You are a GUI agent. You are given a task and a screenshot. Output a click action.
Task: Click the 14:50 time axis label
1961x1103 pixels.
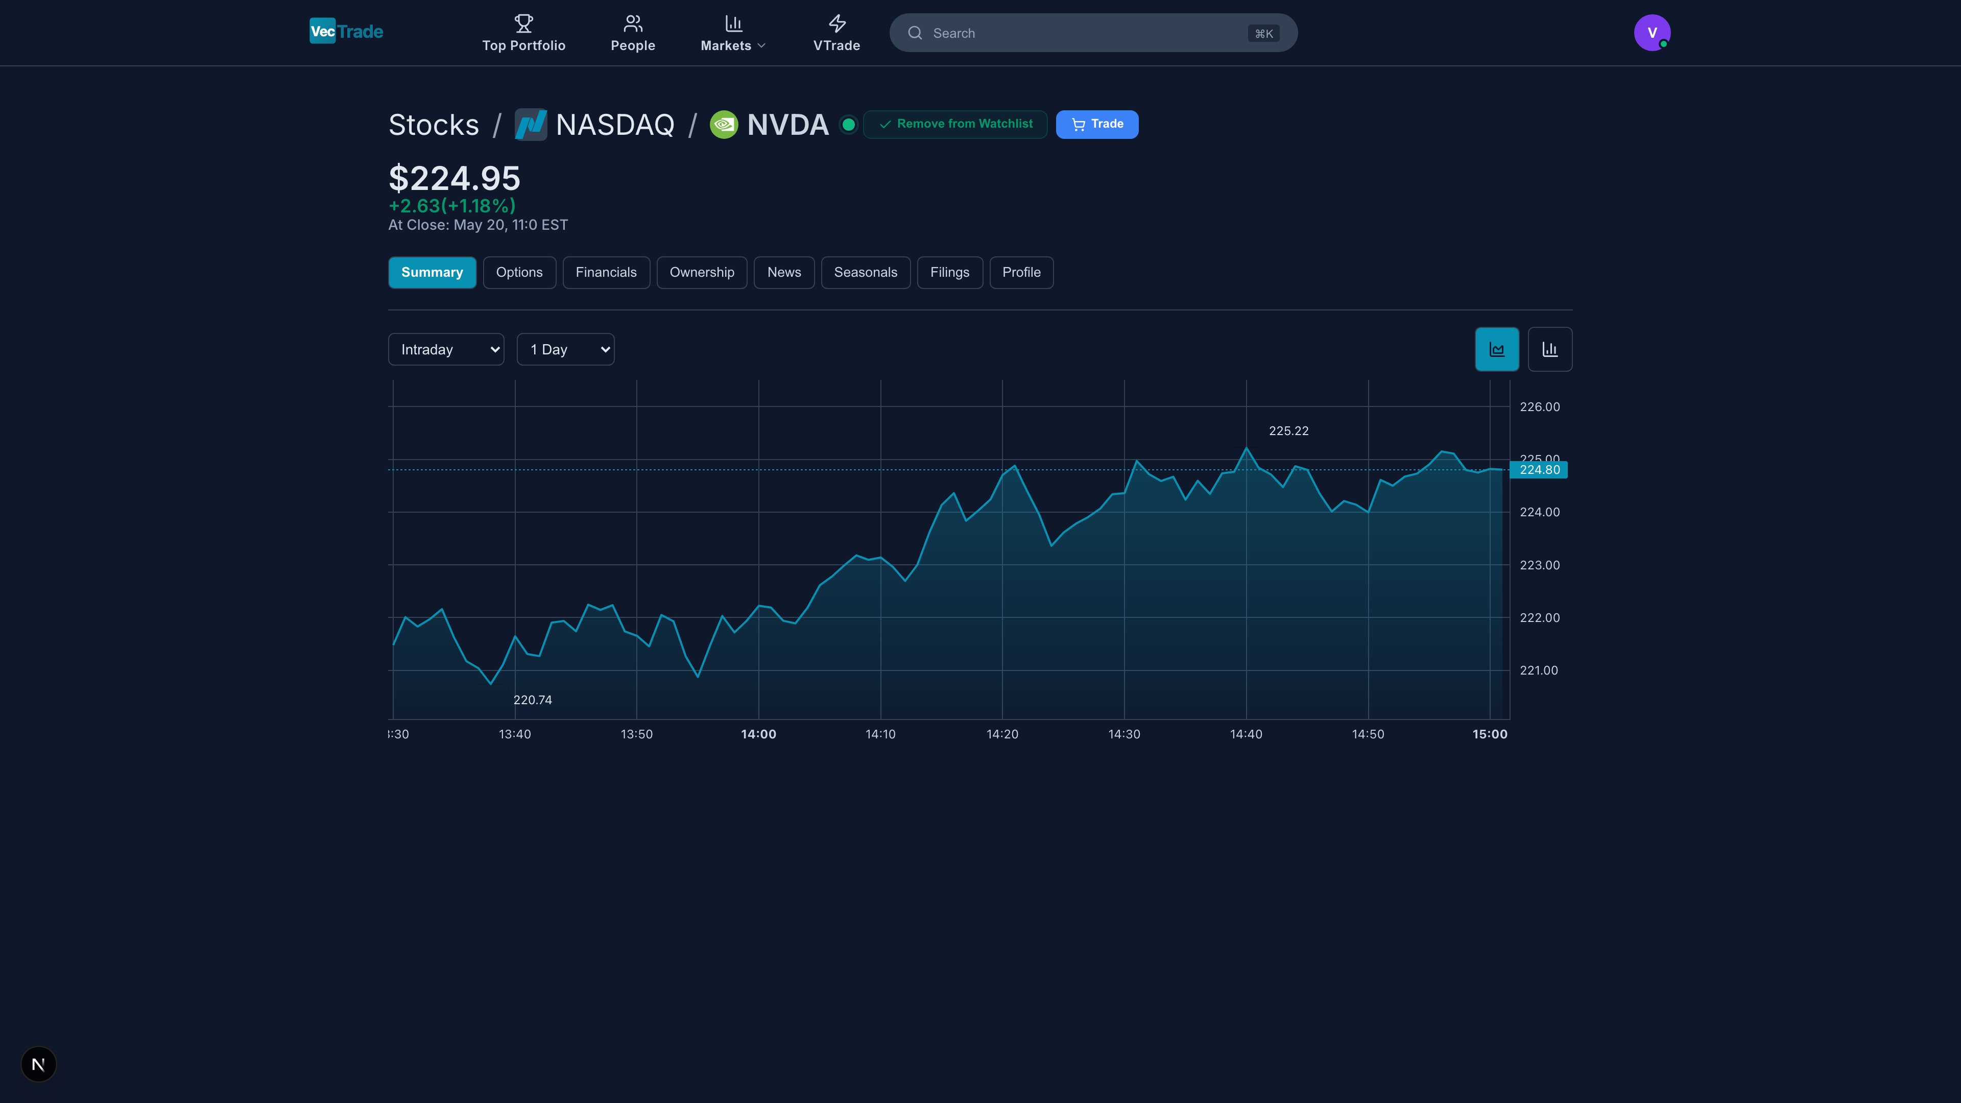[1368, 734]
